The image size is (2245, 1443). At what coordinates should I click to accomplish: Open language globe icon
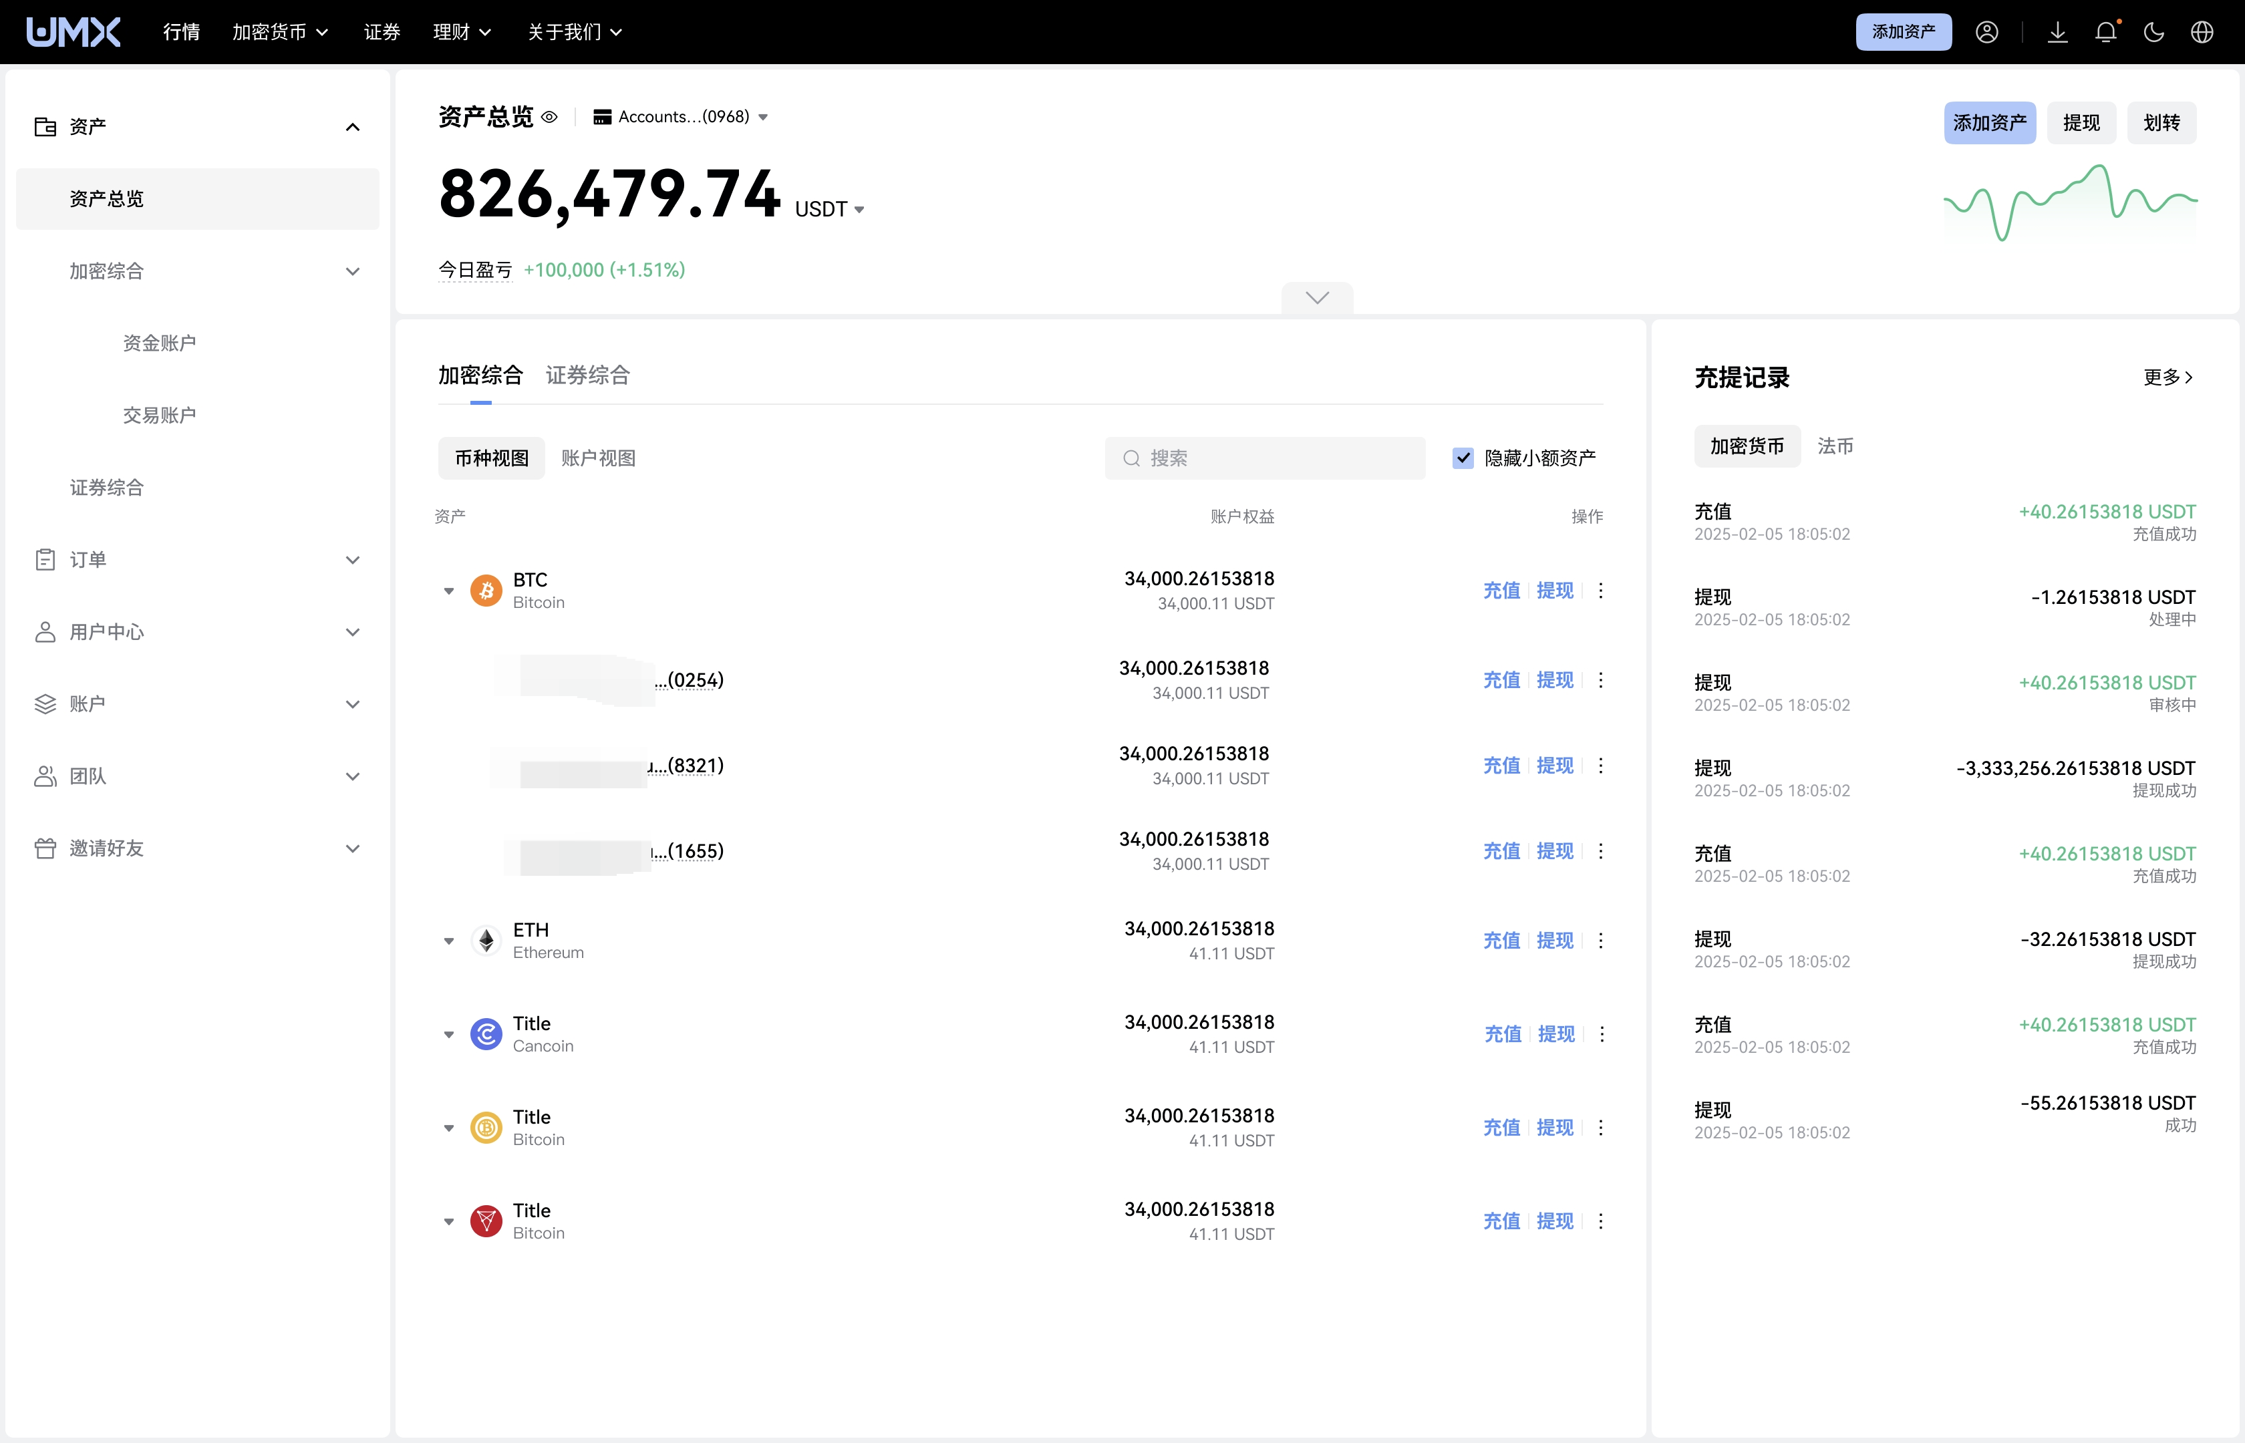(x=2202, y=32)
